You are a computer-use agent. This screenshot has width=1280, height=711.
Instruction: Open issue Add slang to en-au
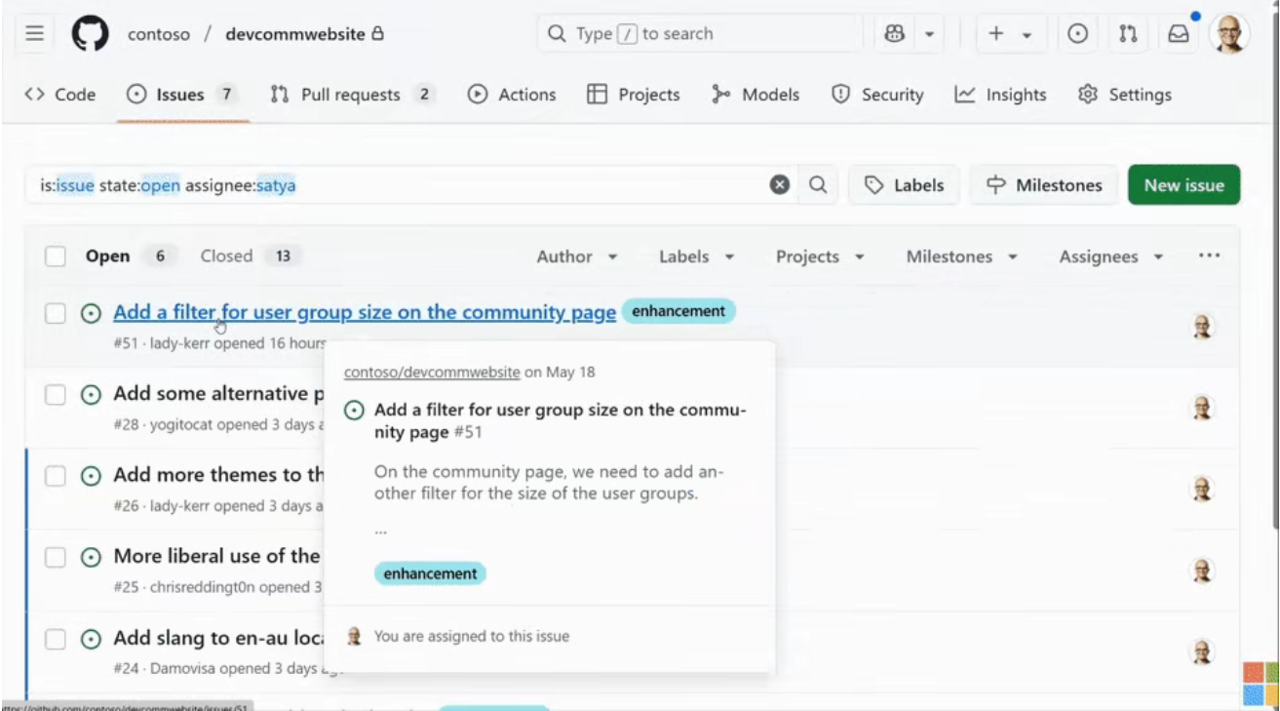218,638
